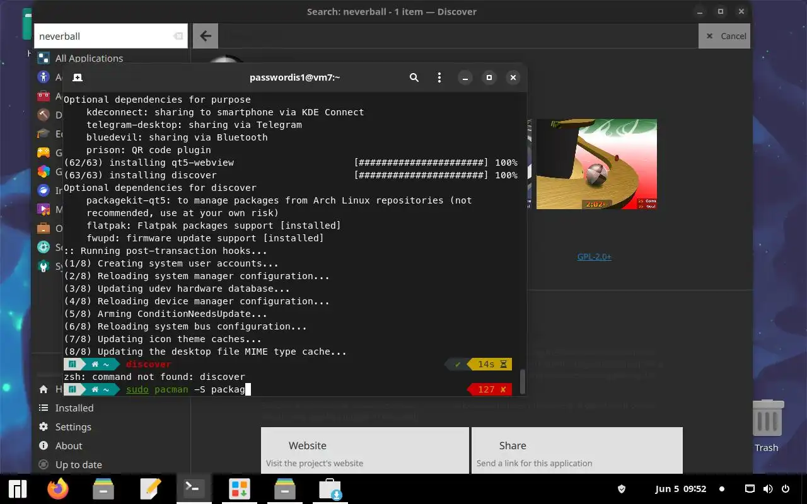This screenshot has height=504, width=807.
Task: Open the terminal search tool
Action: [414, 77]
